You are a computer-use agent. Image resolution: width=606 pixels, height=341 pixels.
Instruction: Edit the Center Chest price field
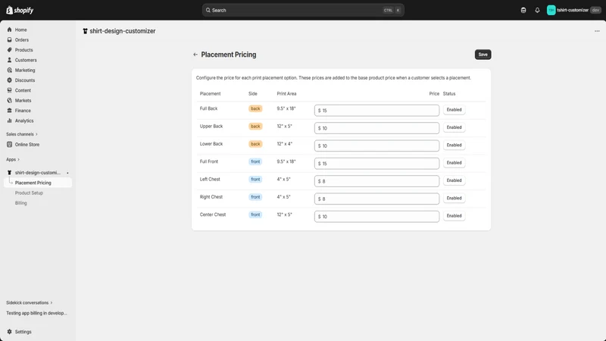tap(376, 217)
